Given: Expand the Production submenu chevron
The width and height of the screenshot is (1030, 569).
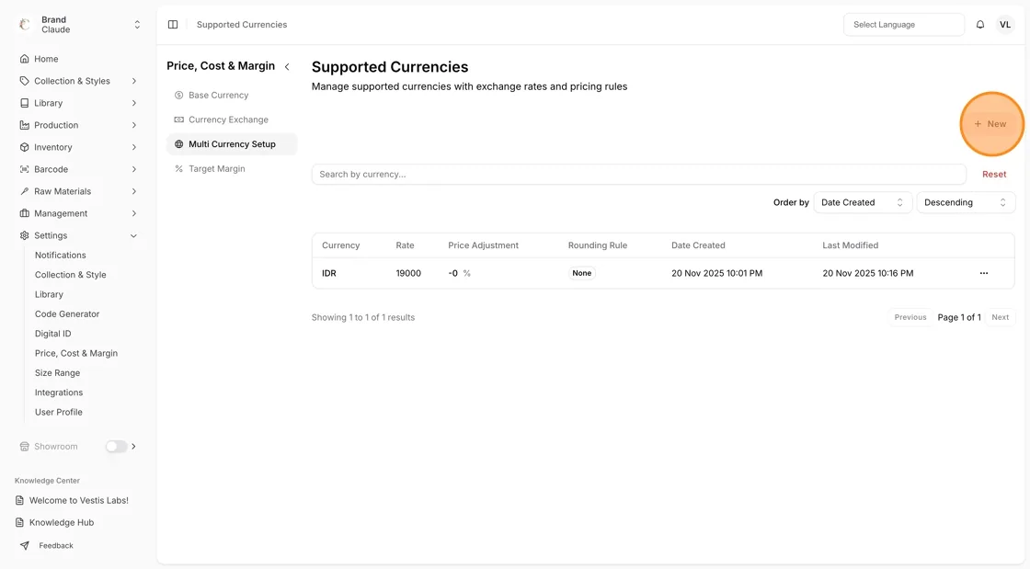Looking at the screenshot, I should (134, 125).
